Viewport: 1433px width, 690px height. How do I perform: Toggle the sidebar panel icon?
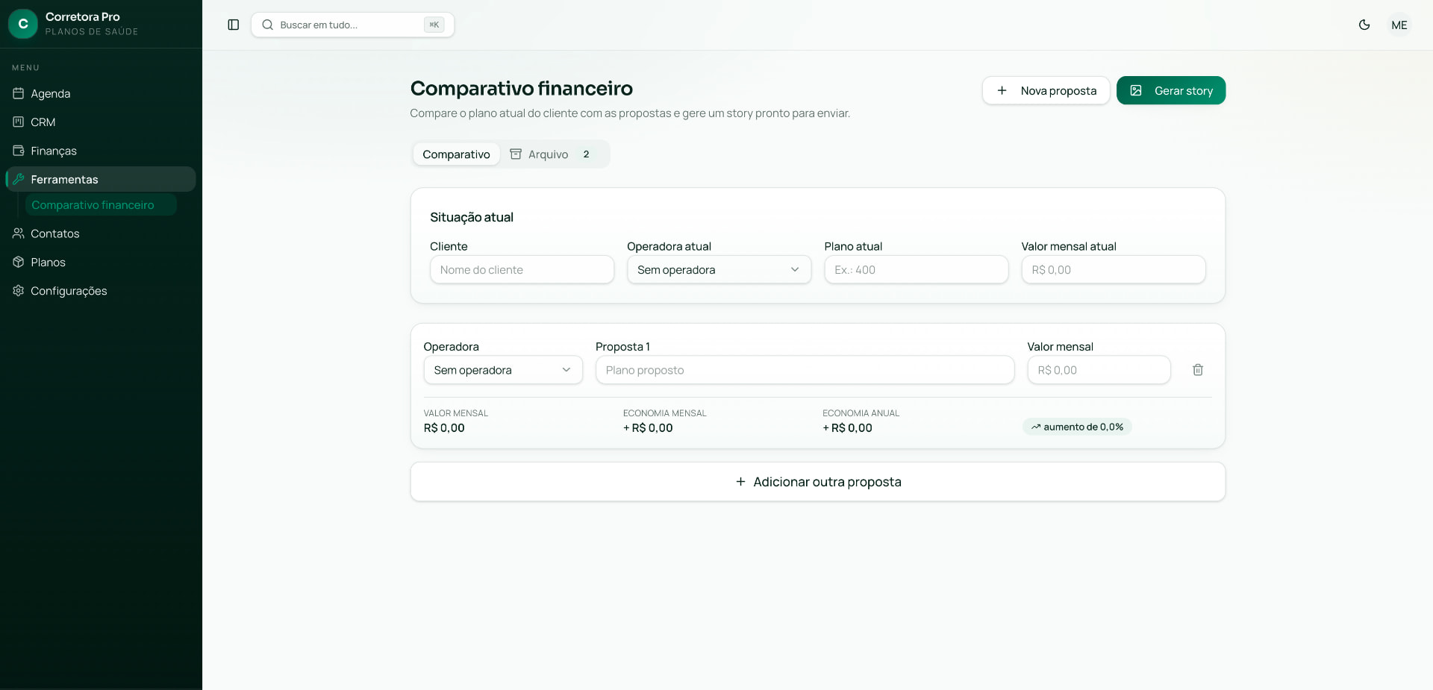pyautogui.click(x=233, y=25)
